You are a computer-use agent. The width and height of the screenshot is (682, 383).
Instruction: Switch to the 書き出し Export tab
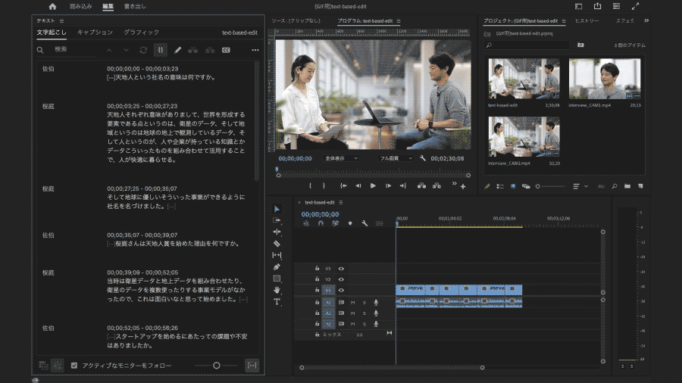coord(136,7)
